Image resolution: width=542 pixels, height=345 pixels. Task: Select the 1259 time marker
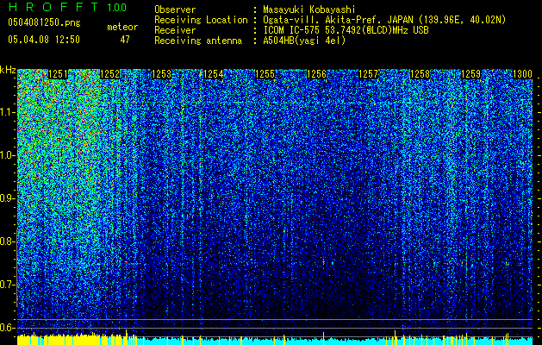tap(471, 74)
